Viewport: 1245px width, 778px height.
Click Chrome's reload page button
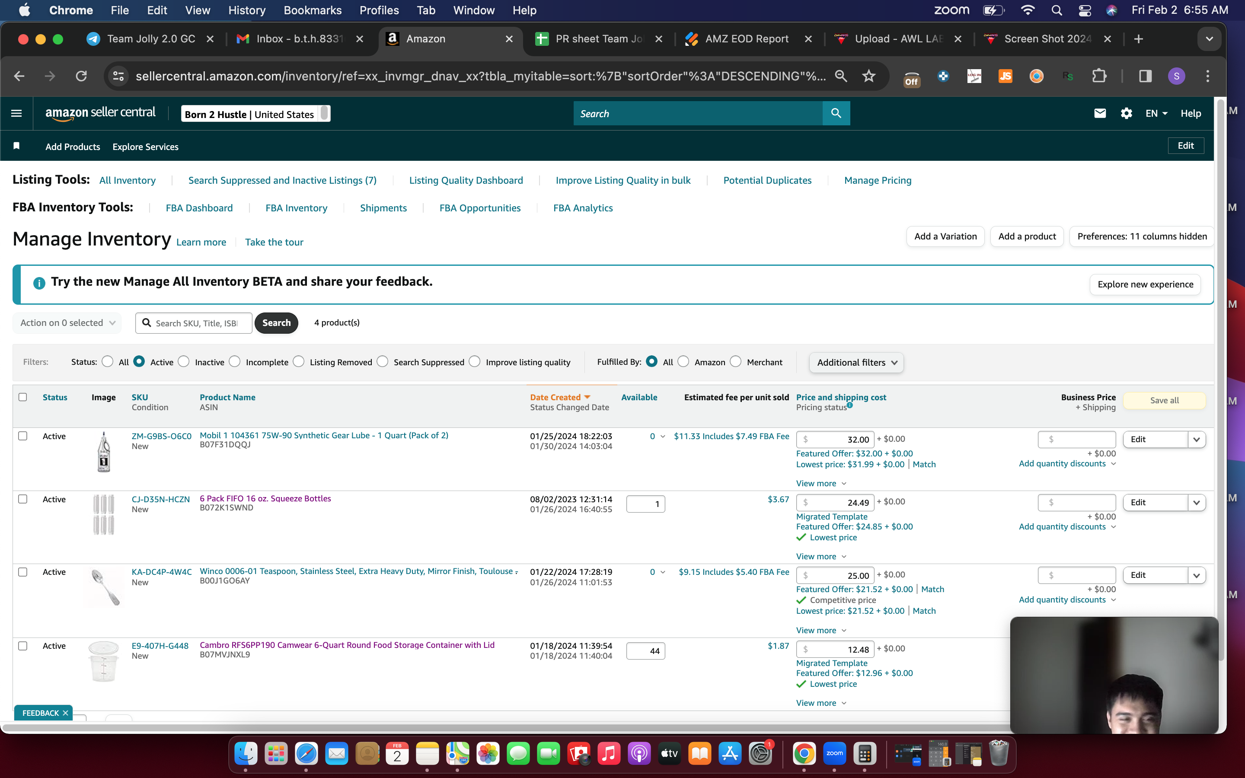pos(81,76)
